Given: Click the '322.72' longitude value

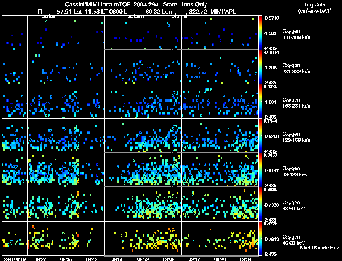Looking at the screenshot, I should coord(198,12).
